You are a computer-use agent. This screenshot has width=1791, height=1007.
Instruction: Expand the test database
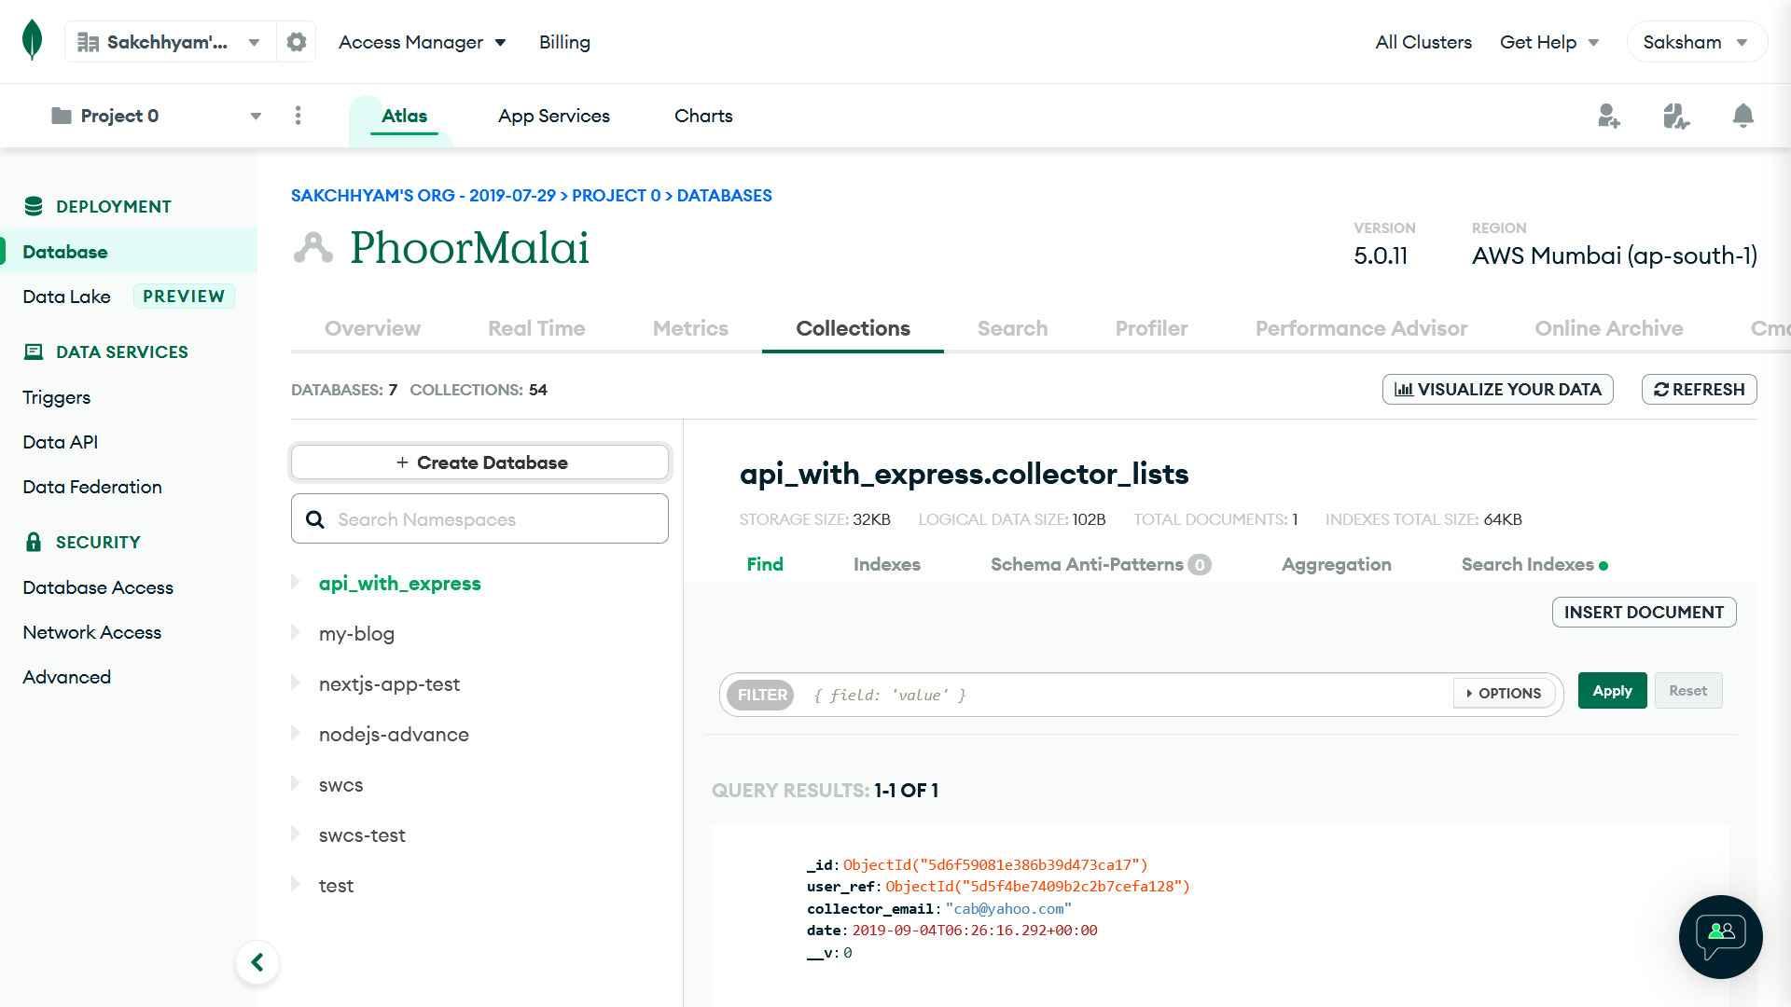(296, 885)
